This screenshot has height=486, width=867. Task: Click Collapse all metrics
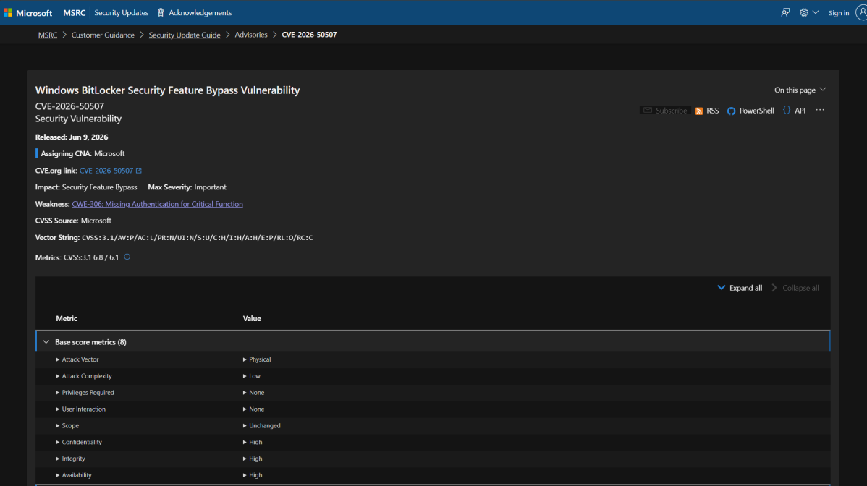(795, 288)
